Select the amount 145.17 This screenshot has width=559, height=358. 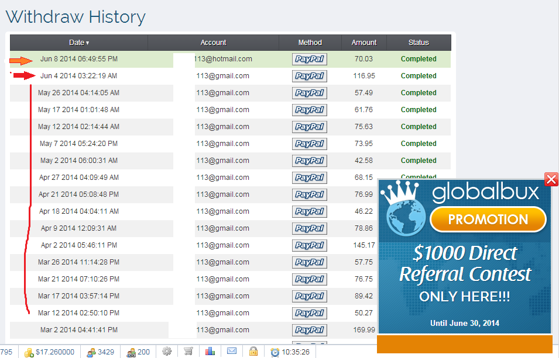coord(364,245)
